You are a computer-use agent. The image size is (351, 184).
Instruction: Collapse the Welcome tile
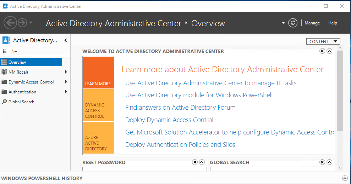pyautogui.click(x=329, y=51)
